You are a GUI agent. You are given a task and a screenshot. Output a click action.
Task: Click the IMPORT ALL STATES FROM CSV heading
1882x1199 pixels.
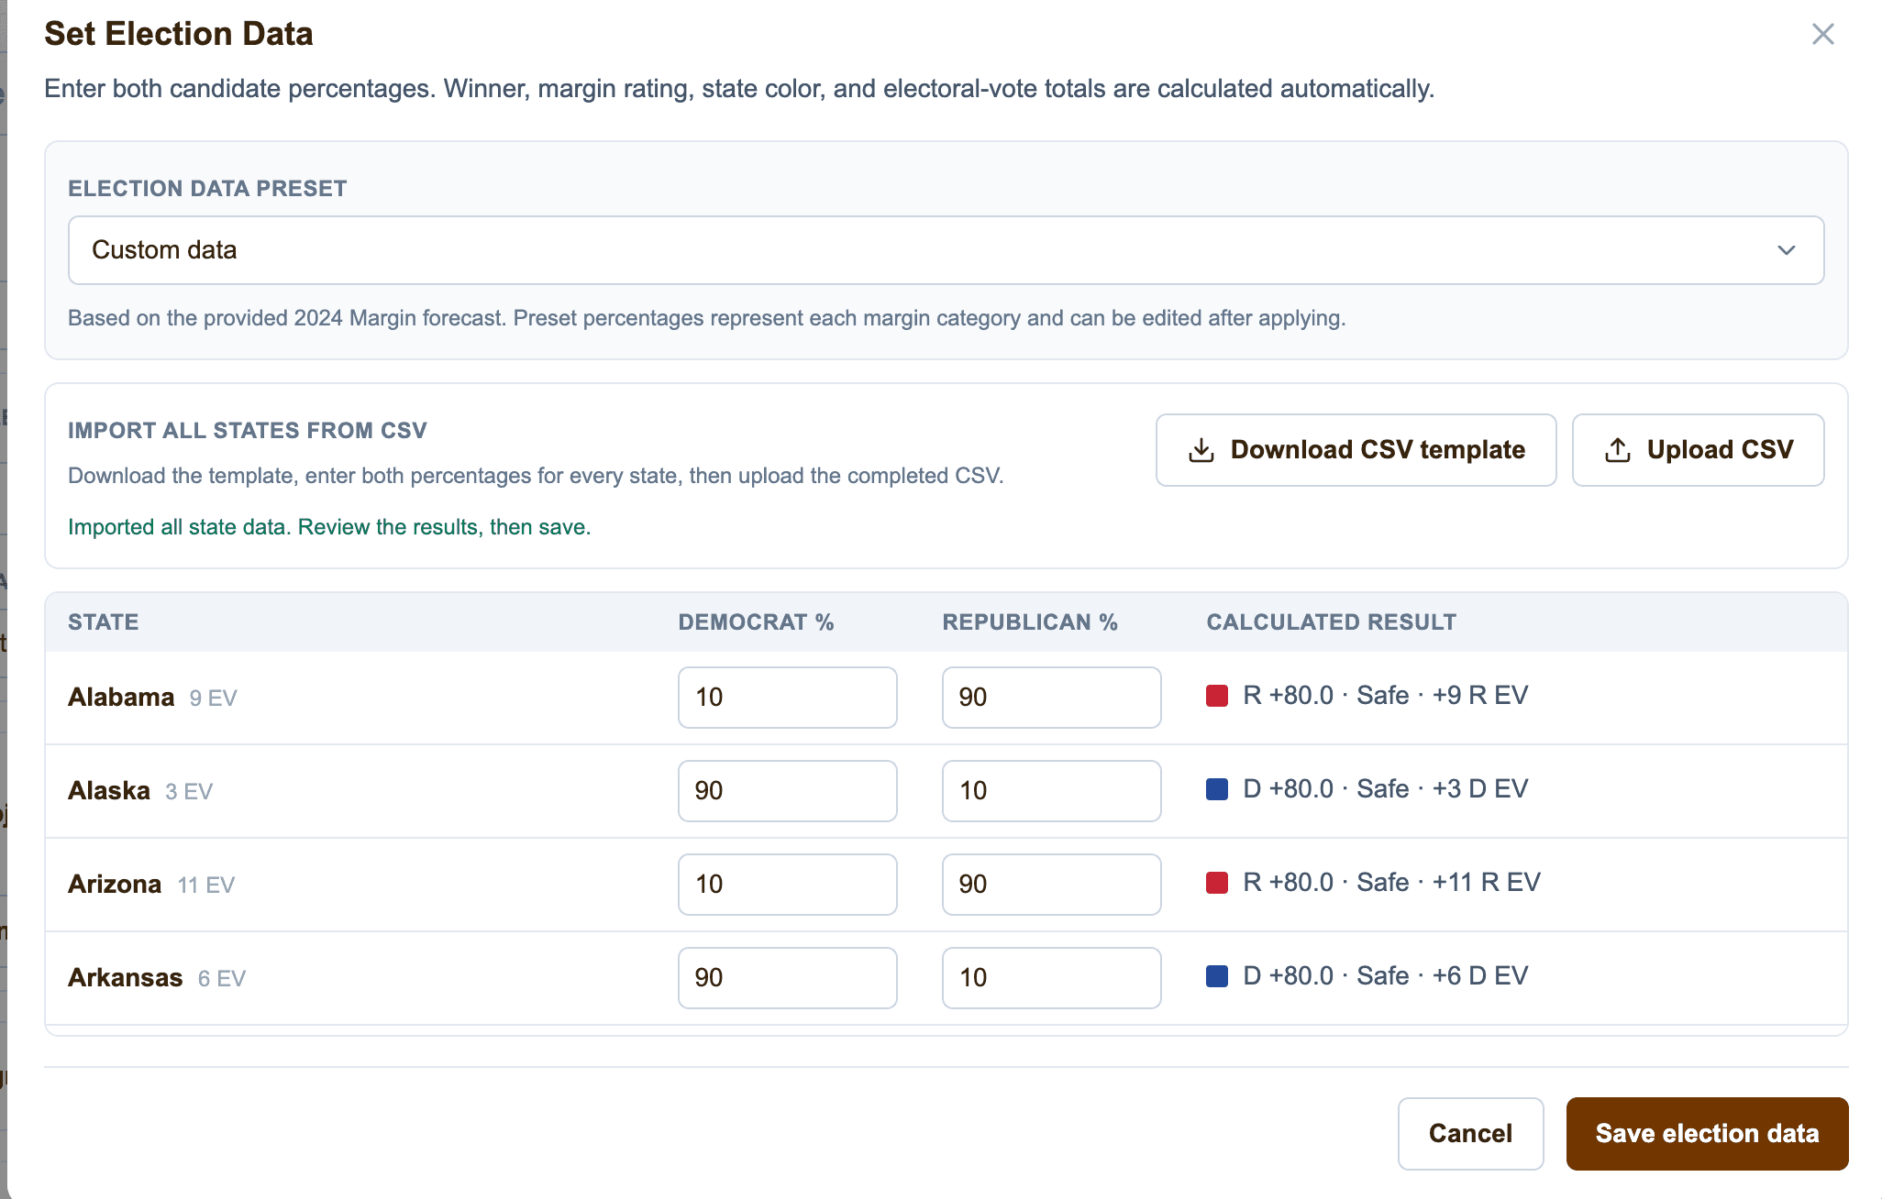248,431
